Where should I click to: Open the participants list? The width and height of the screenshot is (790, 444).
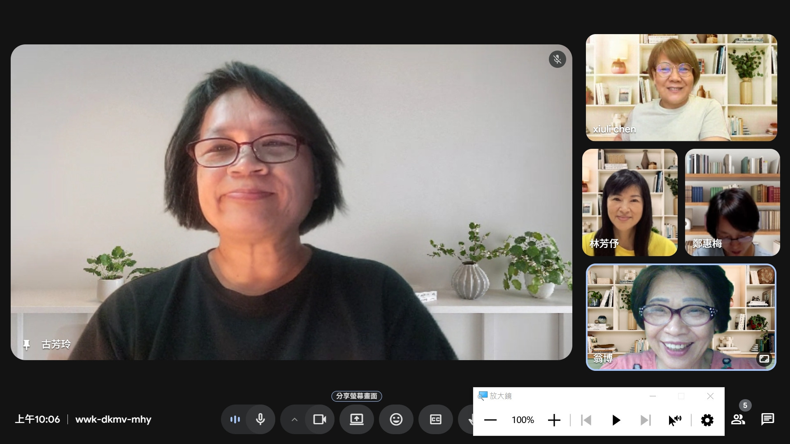[x=738, y=419]
